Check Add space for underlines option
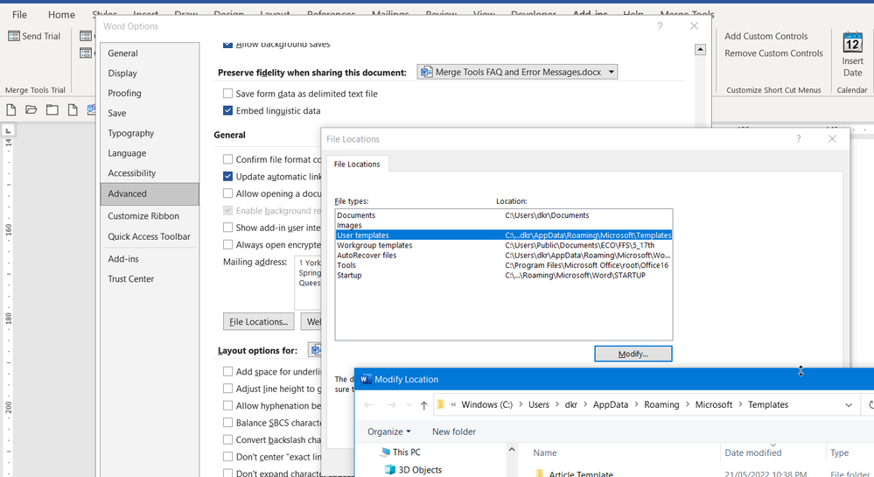 tap(227, 372)
